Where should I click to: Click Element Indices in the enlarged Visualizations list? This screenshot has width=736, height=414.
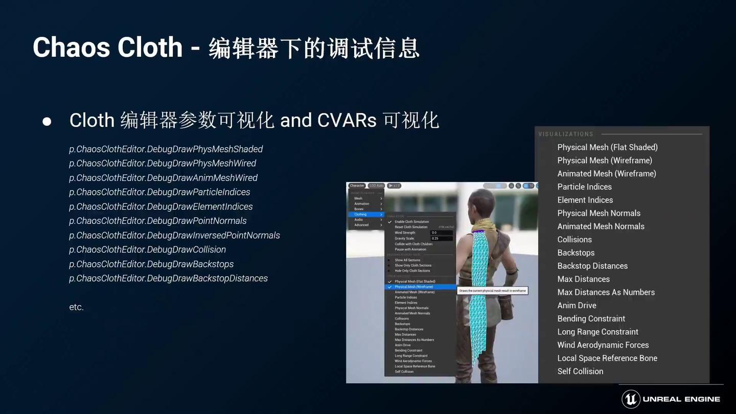[x=585, y=200]
